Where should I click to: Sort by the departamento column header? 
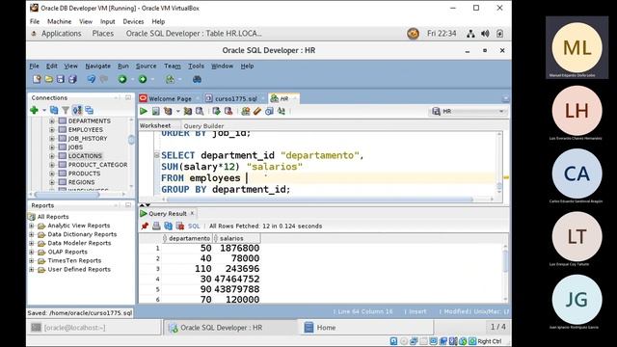click(x=187, y=238)
